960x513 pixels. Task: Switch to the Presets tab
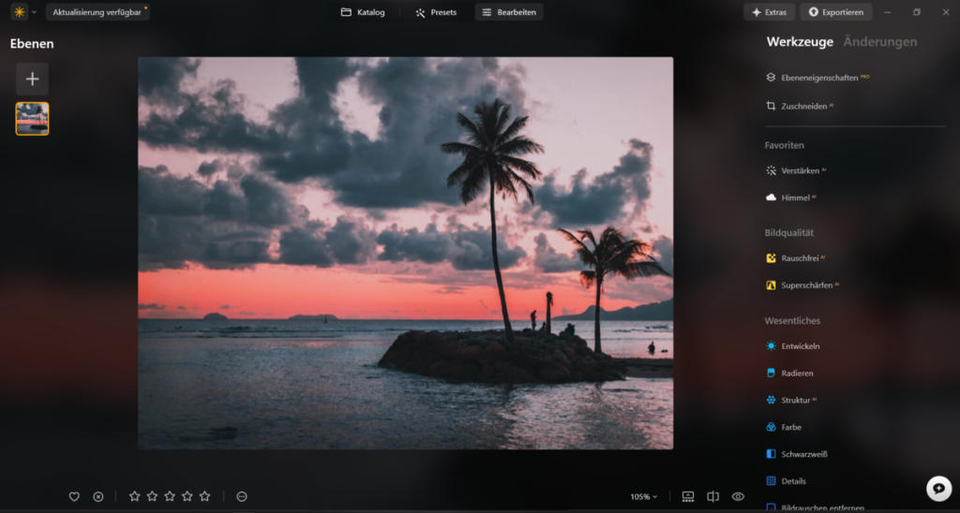436,12
